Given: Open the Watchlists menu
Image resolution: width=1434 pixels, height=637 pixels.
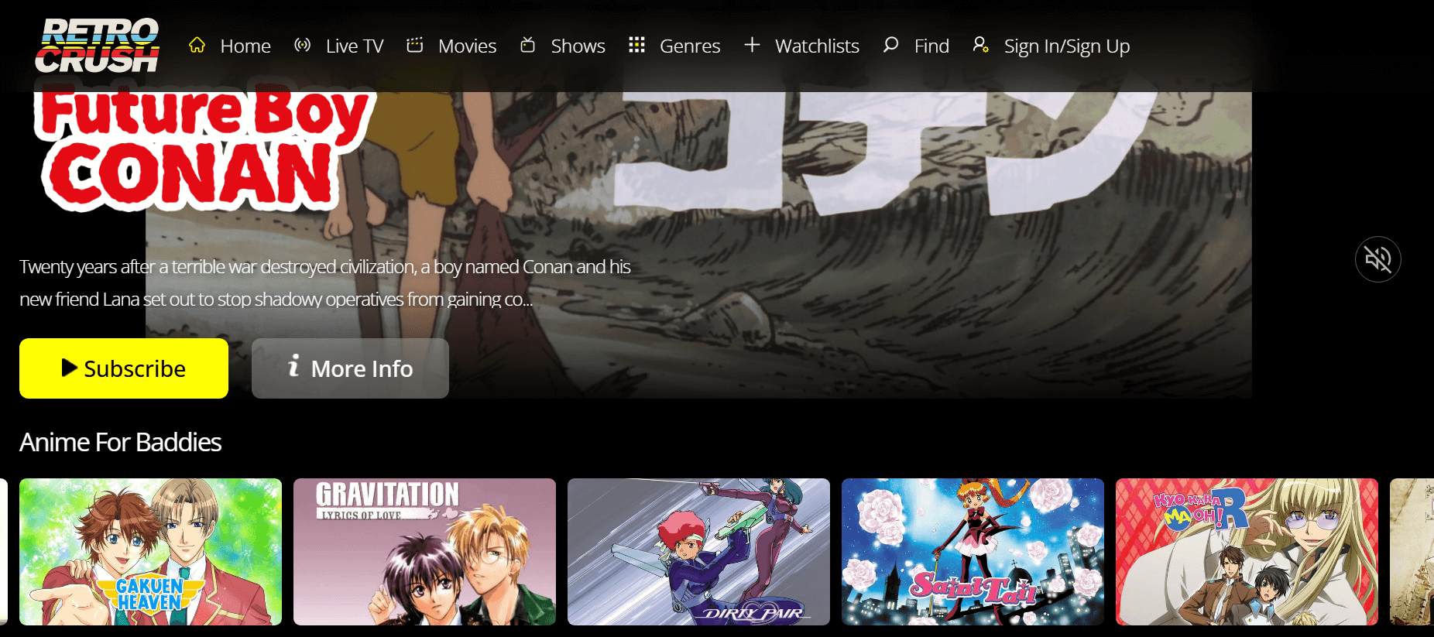Looking at the screenshot, I should click(817, 46).
